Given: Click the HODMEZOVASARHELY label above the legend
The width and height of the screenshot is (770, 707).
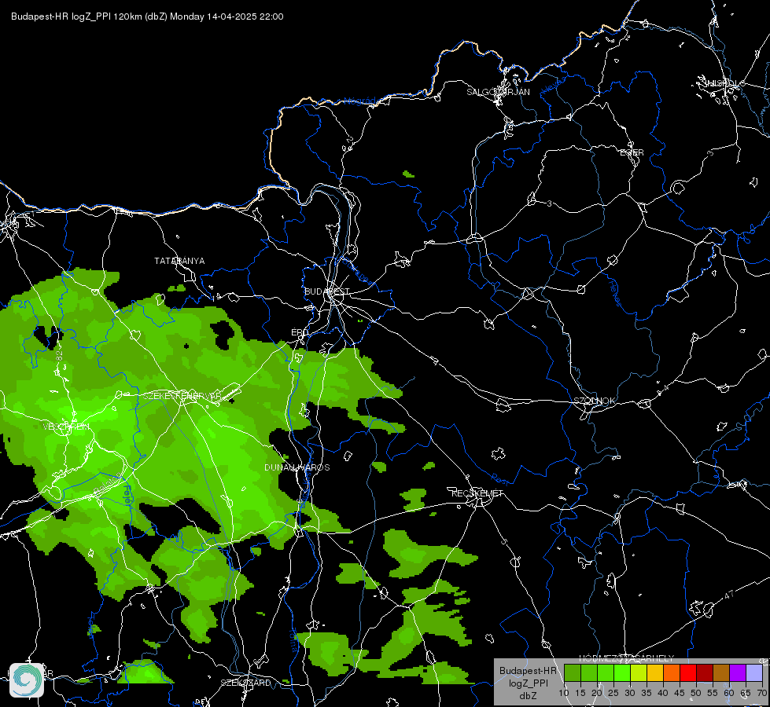Looking at the screenshot, I should 627,658.
